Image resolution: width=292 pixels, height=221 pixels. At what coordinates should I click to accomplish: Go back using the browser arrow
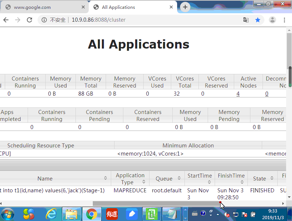pyautogui.click(x=6, y=20)
